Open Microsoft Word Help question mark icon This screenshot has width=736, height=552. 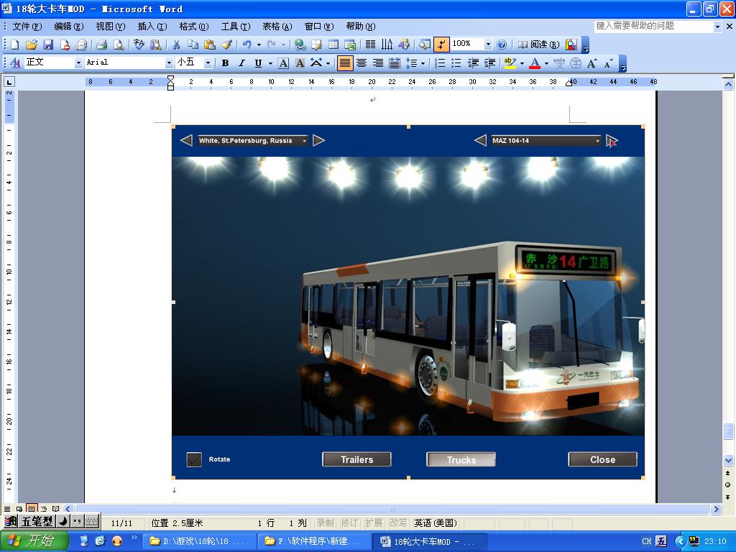[502, 45]
